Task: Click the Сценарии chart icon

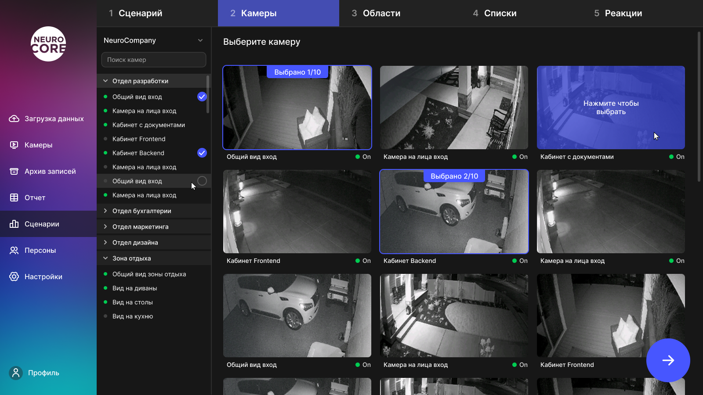Action: click(x=14, y=224)
